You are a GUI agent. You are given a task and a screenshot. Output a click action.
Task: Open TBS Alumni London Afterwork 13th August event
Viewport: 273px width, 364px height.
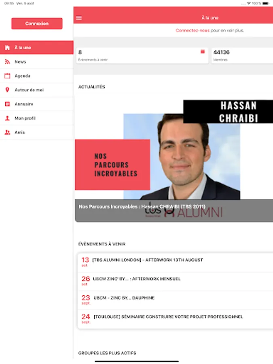pyautogui.click(x=175, y=262)
